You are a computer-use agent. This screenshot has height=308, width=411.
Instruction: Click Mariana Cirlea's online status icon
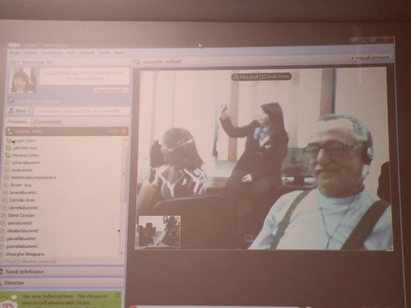8,155
